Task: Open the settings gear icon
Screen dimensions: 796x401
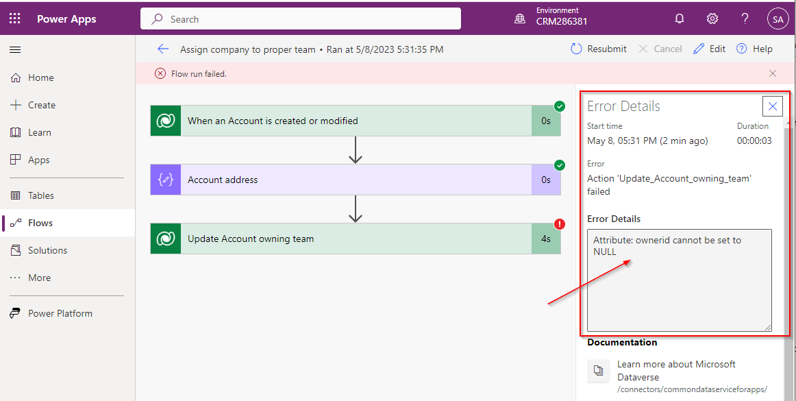Action: tap(712, 19)
